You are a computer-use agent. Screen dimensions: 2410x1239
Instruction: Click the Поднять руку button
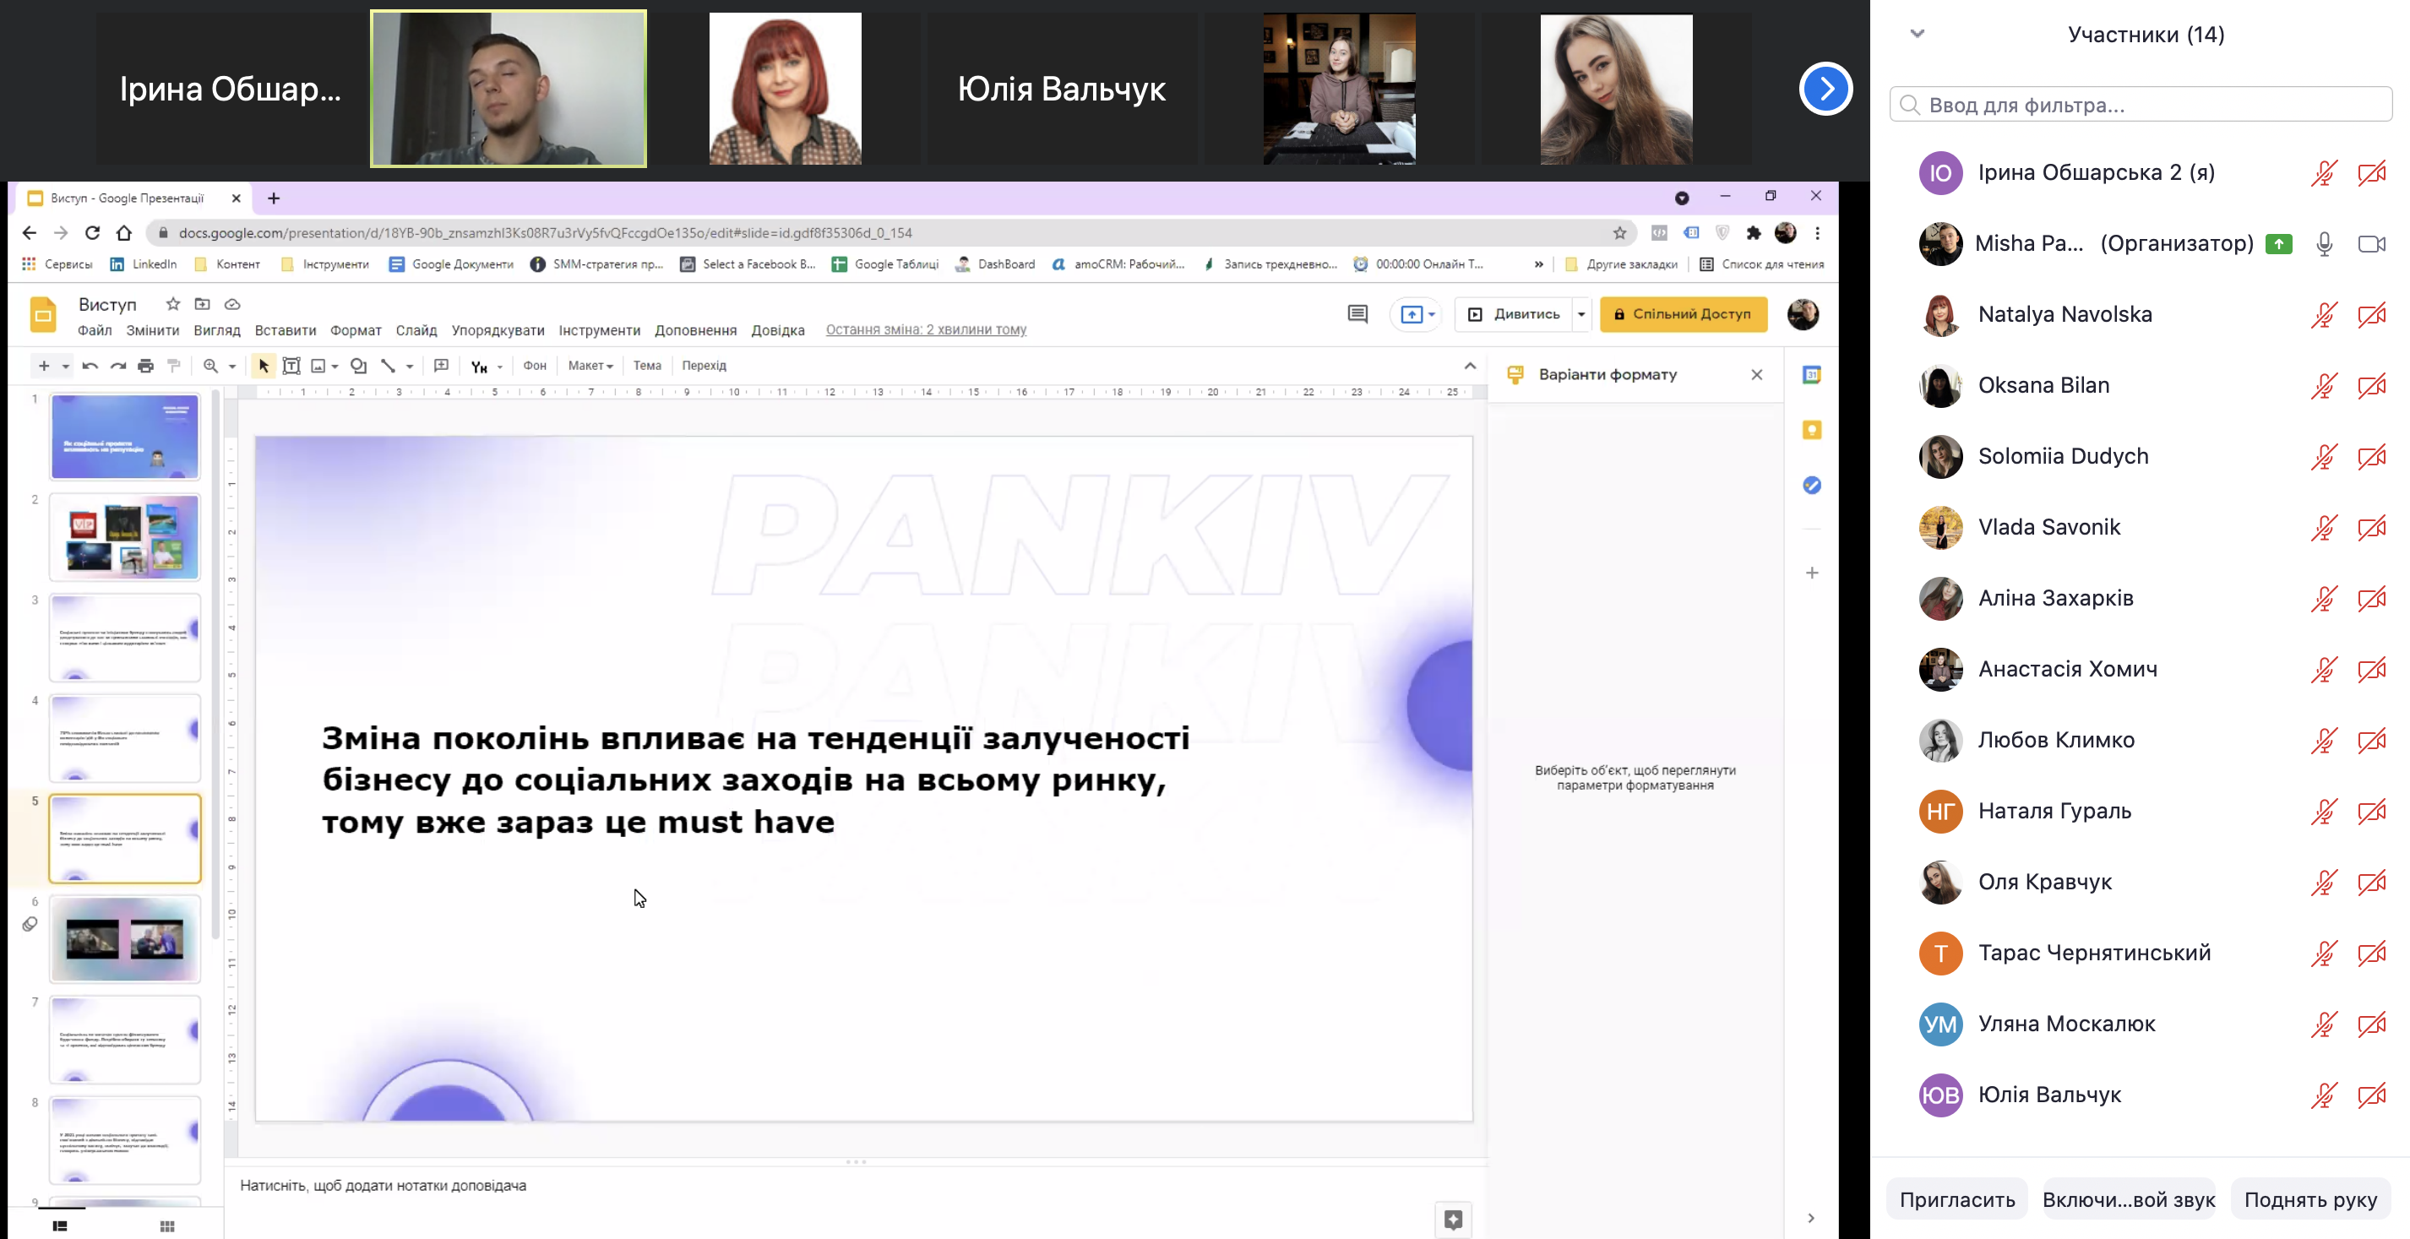pos(2309,1199)
